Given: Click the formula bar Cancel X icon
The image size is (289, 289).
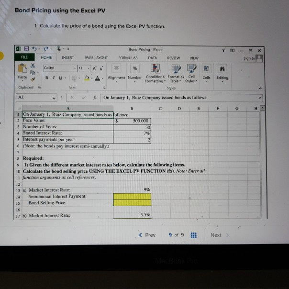Looking at the screenshot, I should tap(72, 98).
